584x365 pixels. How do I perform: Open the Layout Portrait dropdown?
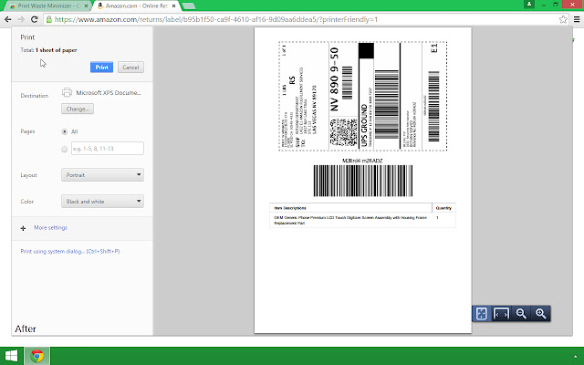point(102,174)
